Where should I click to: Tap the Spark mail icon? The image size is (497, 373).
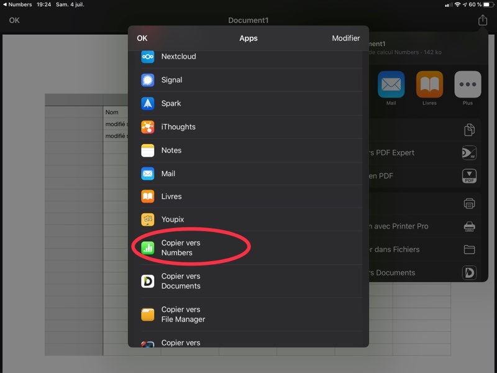pyautogui.click(x=147, y=103)
